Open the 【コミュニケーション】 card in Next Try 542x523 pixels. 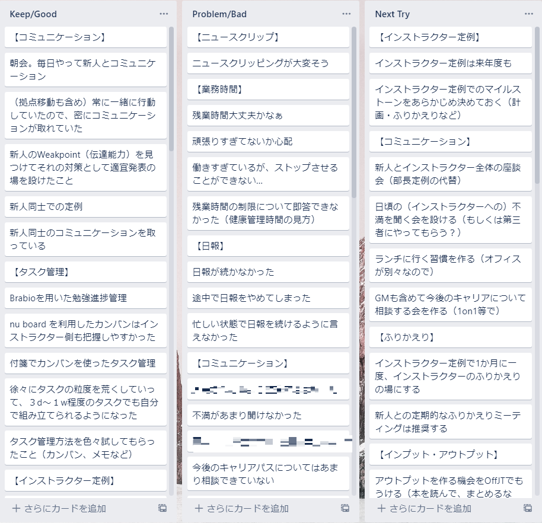451,141
